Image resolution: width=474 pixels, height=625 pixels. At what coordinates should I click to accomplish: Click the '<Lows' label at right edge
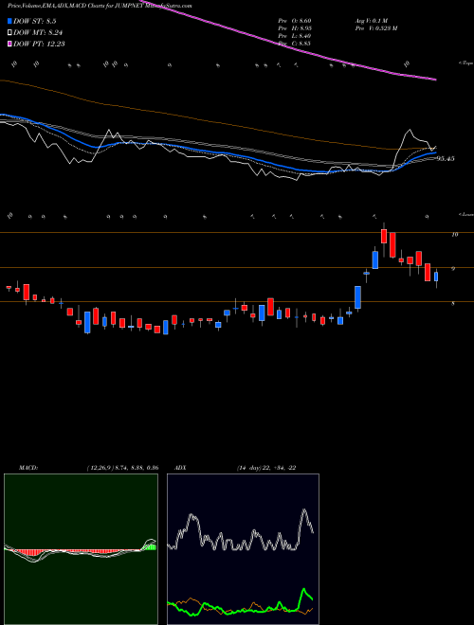click(465, 214)
